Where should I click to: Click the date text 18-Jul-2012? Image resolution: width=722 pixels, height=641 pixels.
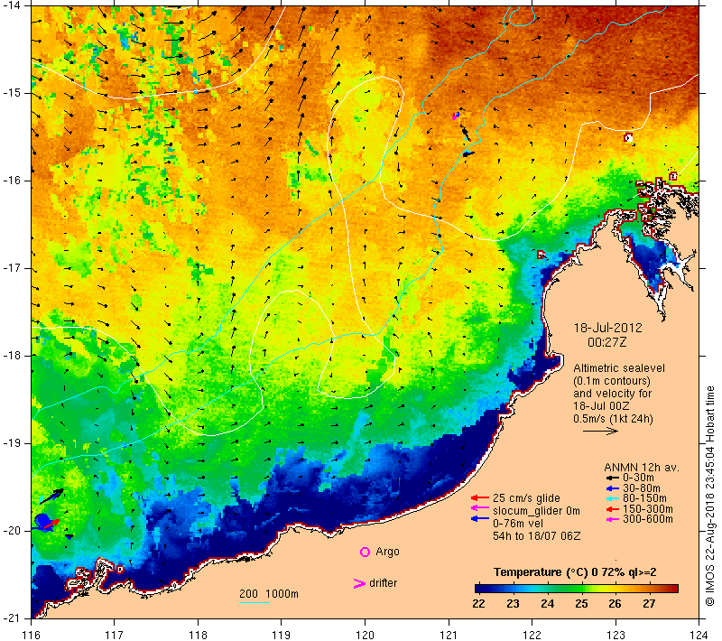coord(607,328)
